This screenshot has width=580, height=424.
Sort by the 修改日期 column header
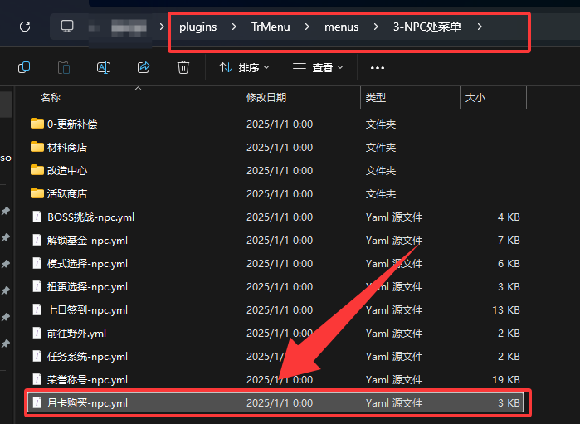[x=266, y=98]
